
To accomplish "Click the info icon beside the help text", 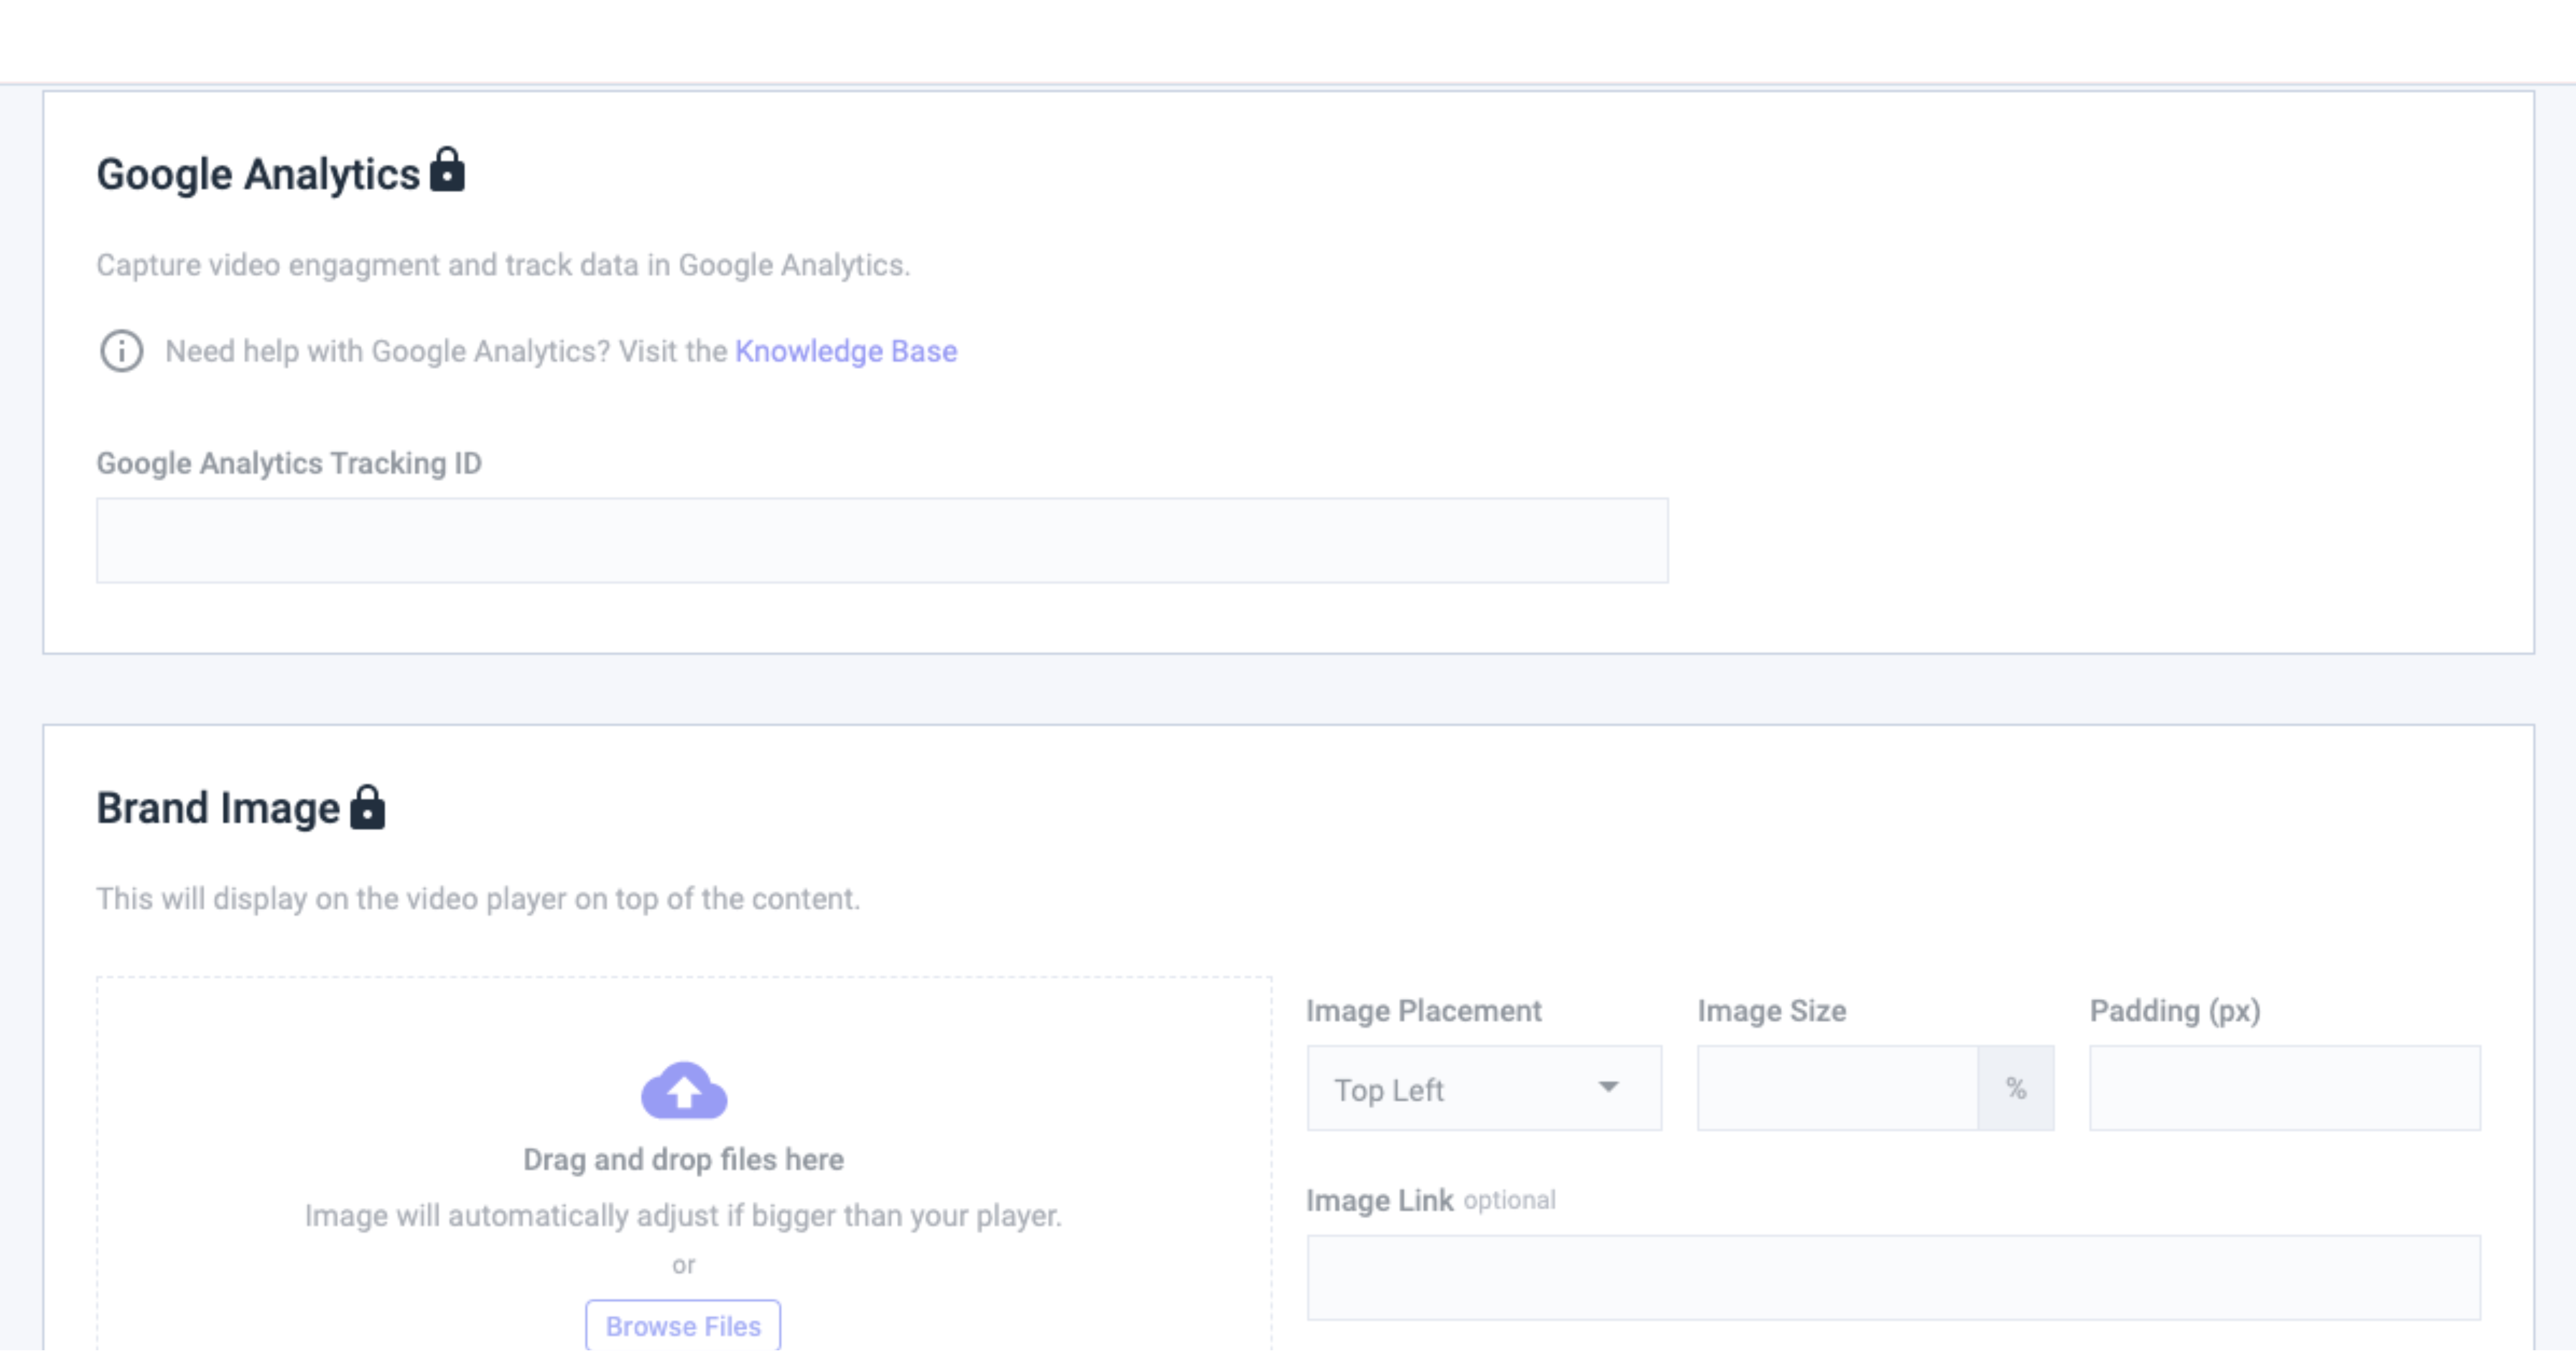I will (121, 351).
